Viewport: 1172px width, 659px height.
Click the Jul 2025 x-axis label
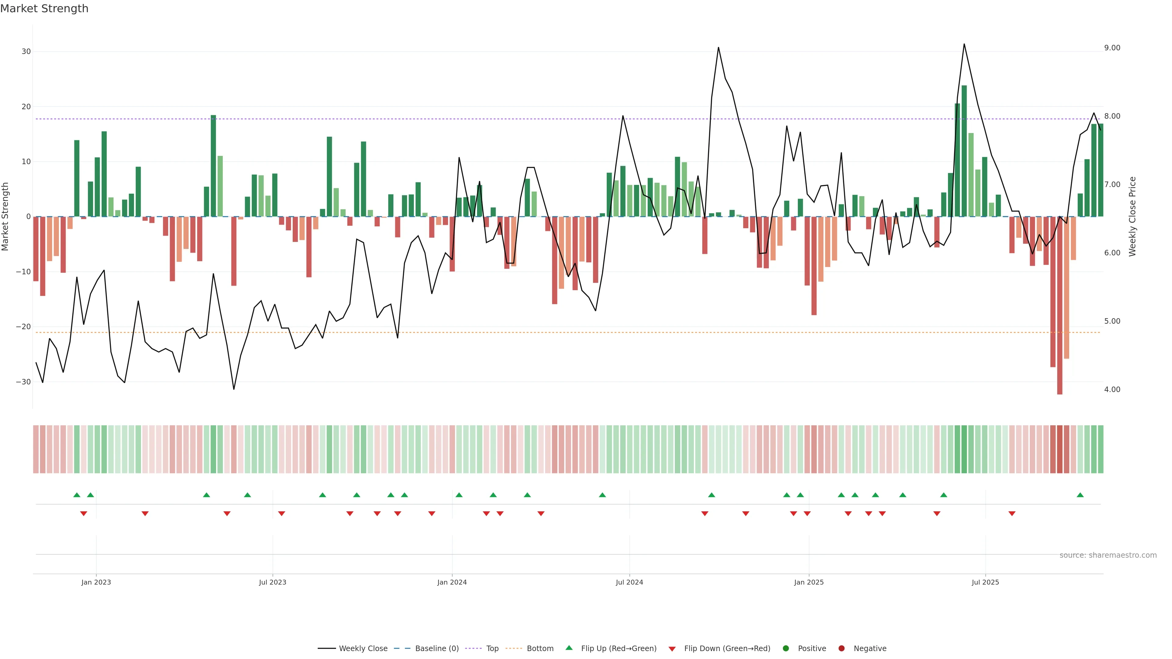[985, 582]
